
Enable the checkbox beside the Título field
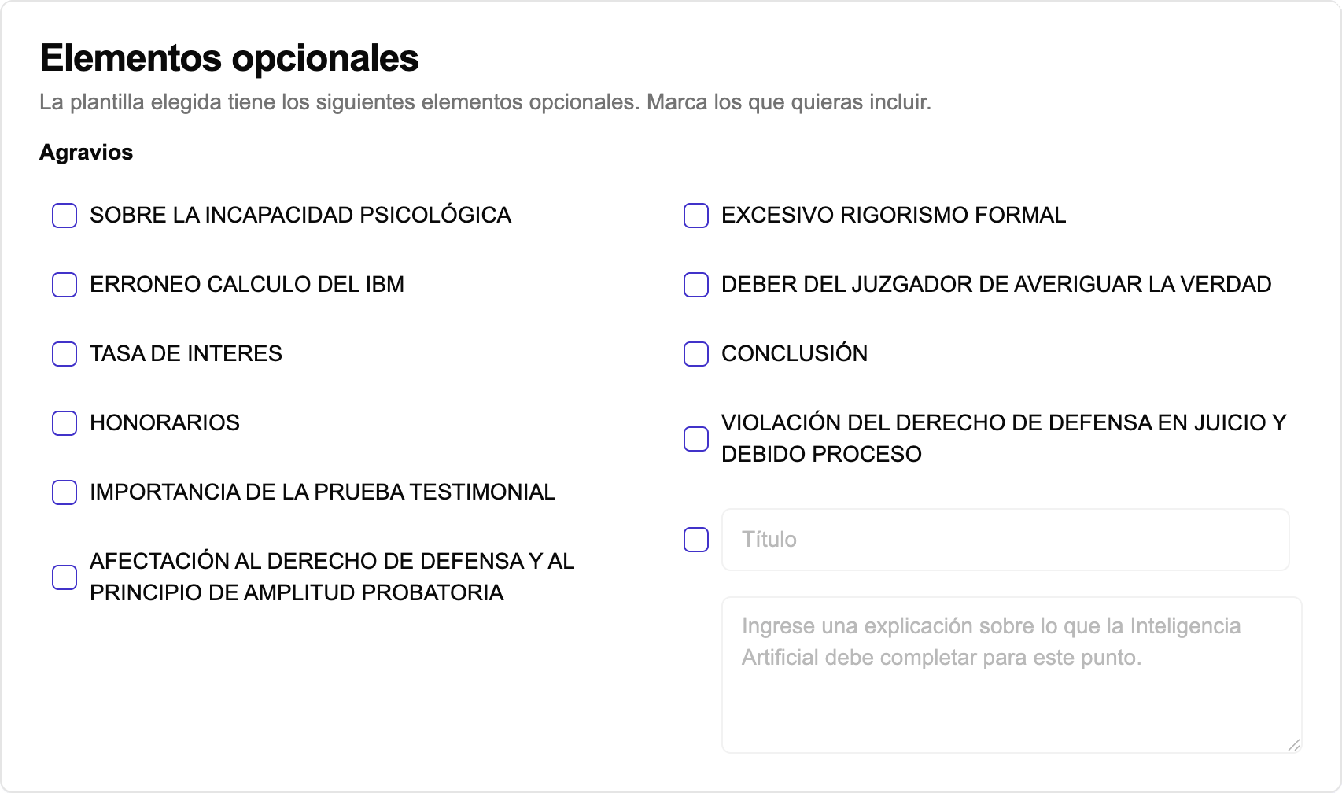click(x=695, y=540)
